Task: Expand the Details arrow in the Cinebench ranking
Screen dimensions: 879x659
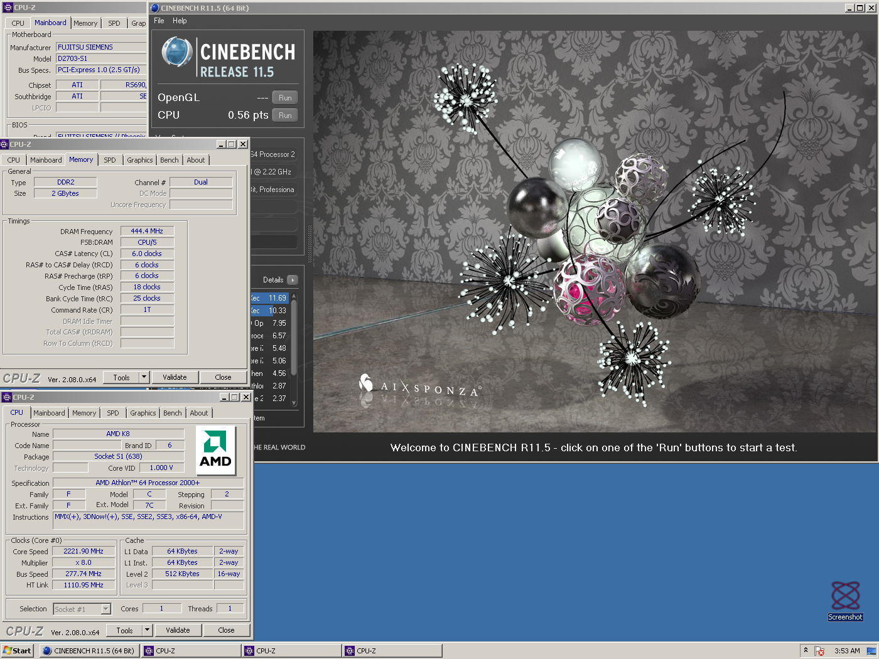Action: point(293,280)
